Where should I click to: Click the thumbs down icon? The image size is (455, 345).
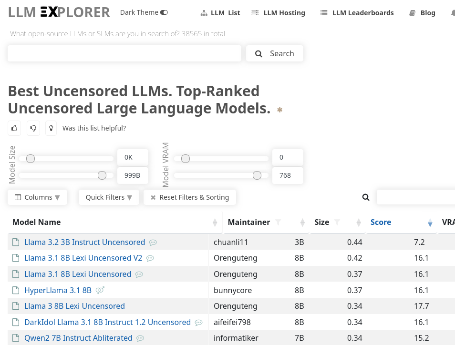click(33, 128)
